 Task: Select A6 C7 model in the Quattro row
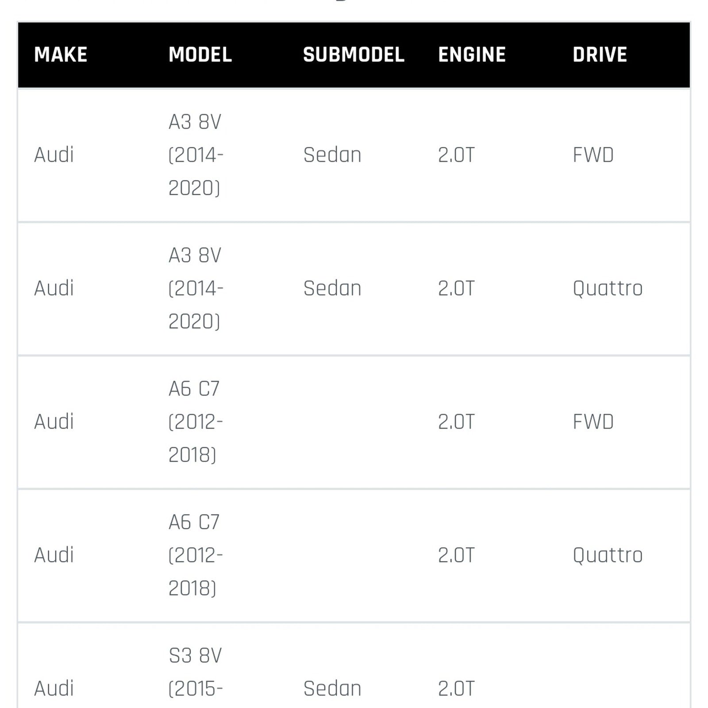195,555
